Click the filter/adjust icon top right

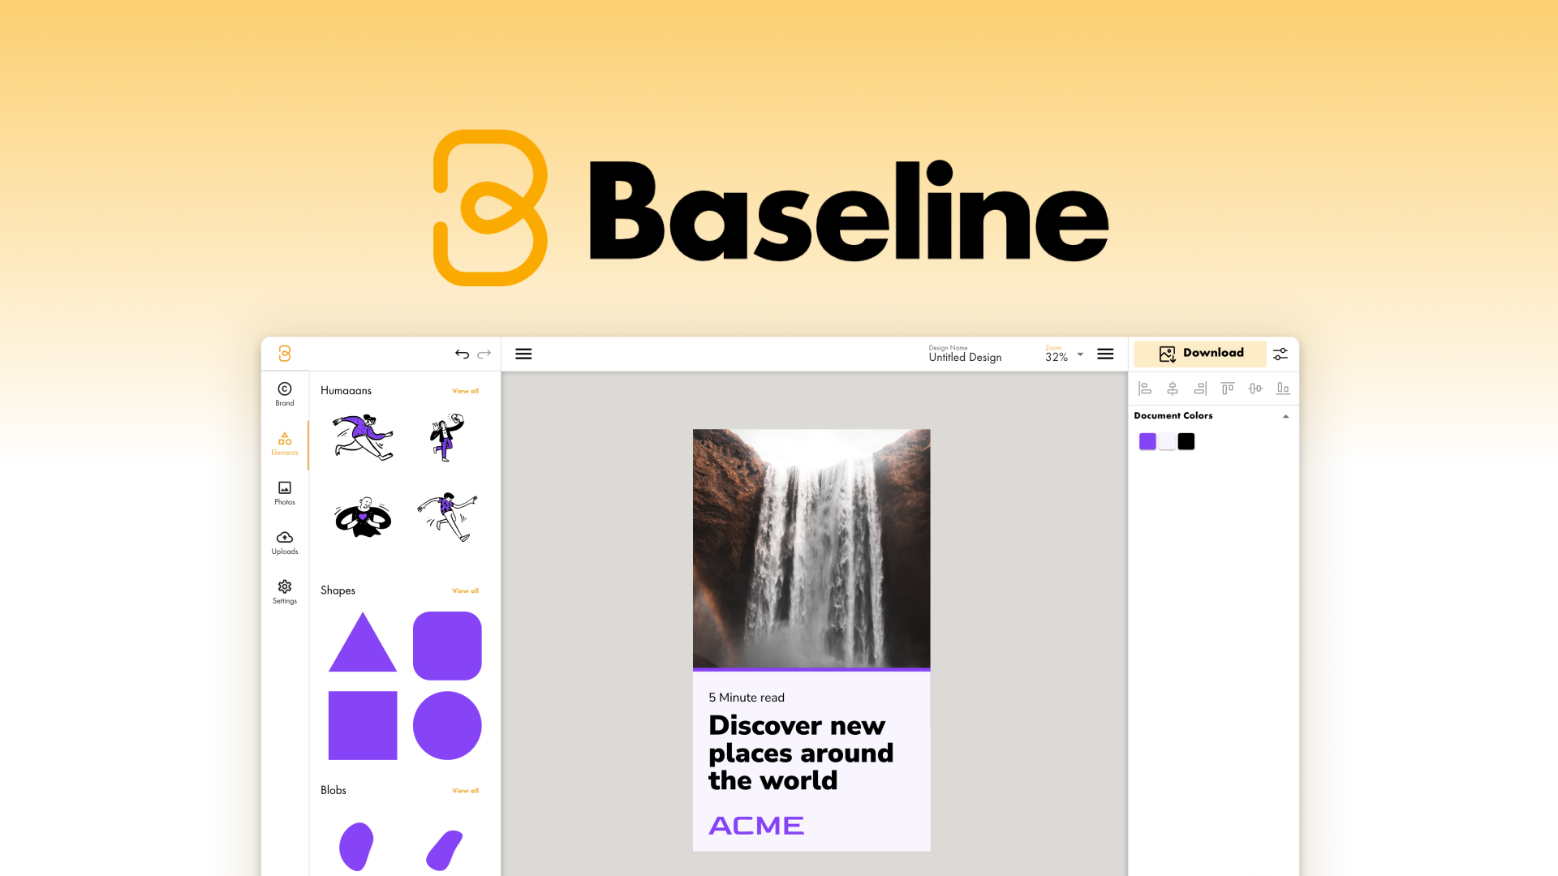[1280, 354]
